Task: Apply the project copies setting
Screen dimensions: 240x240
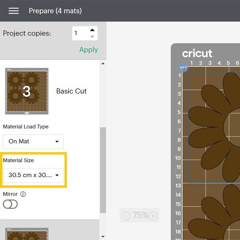Action: pos(89,50)
